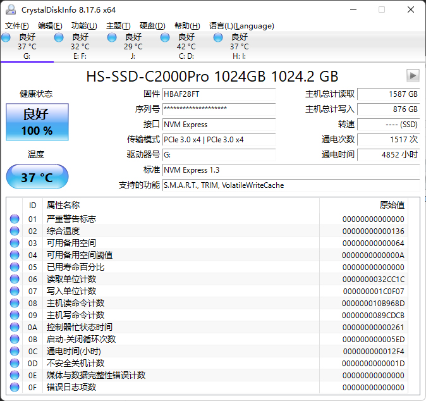Click power on count value 1517 次

(x=389, y=140)
